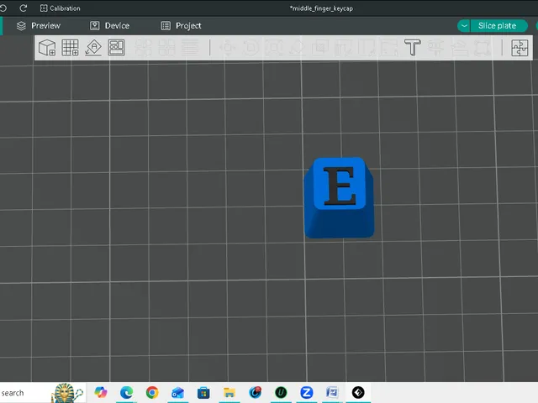Switch to the Device tab
Viewport: 538px width, 403px height.
click(x=110, y=26)
